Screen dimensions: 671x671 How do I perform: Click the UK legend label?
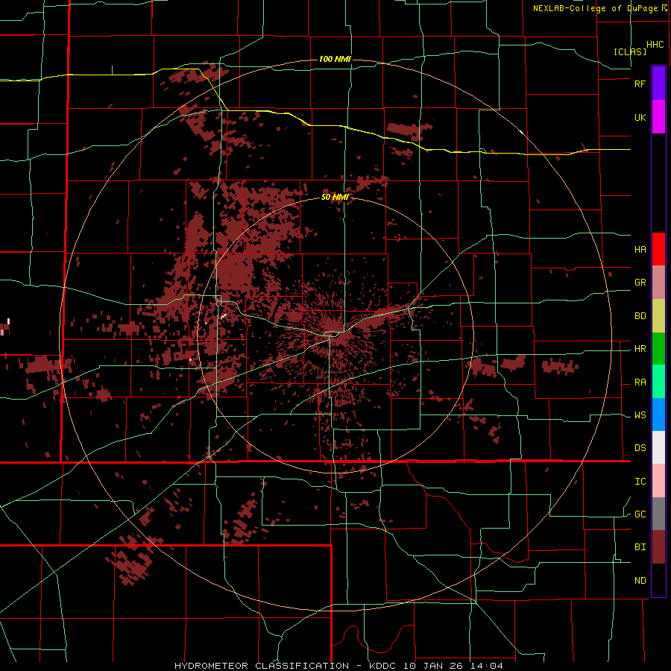(640, 117)
